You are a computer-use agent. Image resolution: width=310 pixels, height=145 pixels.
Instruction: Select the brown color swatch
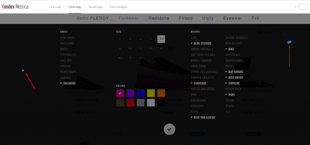(120, 103)
